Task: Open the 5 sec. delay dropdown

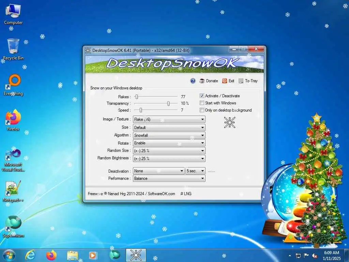Action: 195,171
